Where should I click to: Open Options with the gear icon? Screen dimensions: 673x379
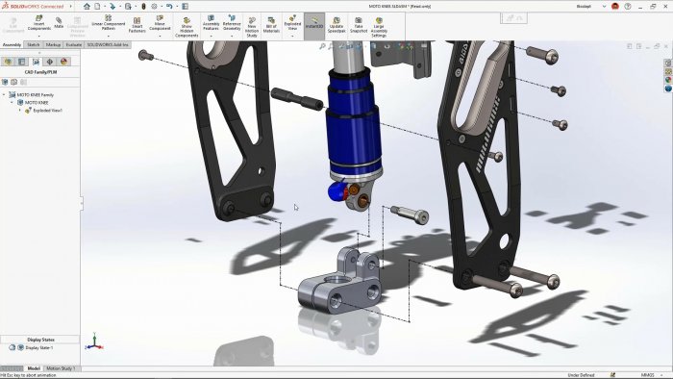(x=154, y=7)
